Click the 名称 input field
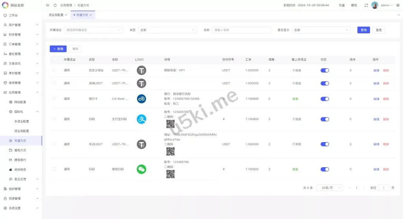 (x=241, y=30)
